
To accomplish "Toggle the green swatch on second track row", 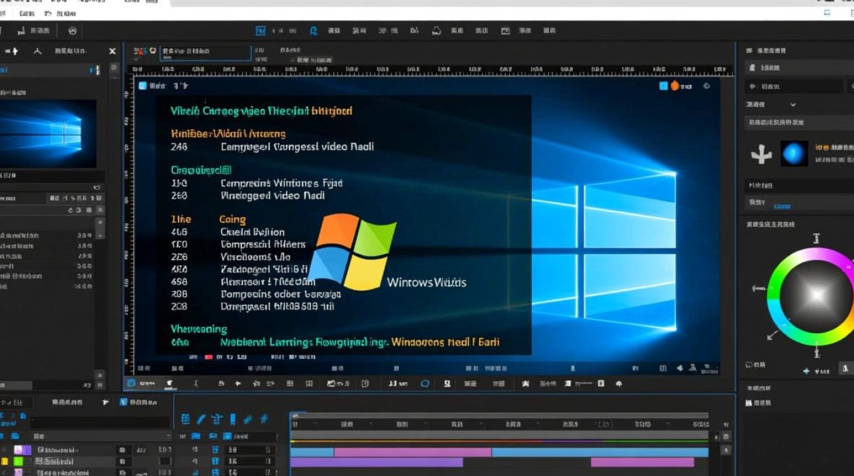I will tap(18, 461).
